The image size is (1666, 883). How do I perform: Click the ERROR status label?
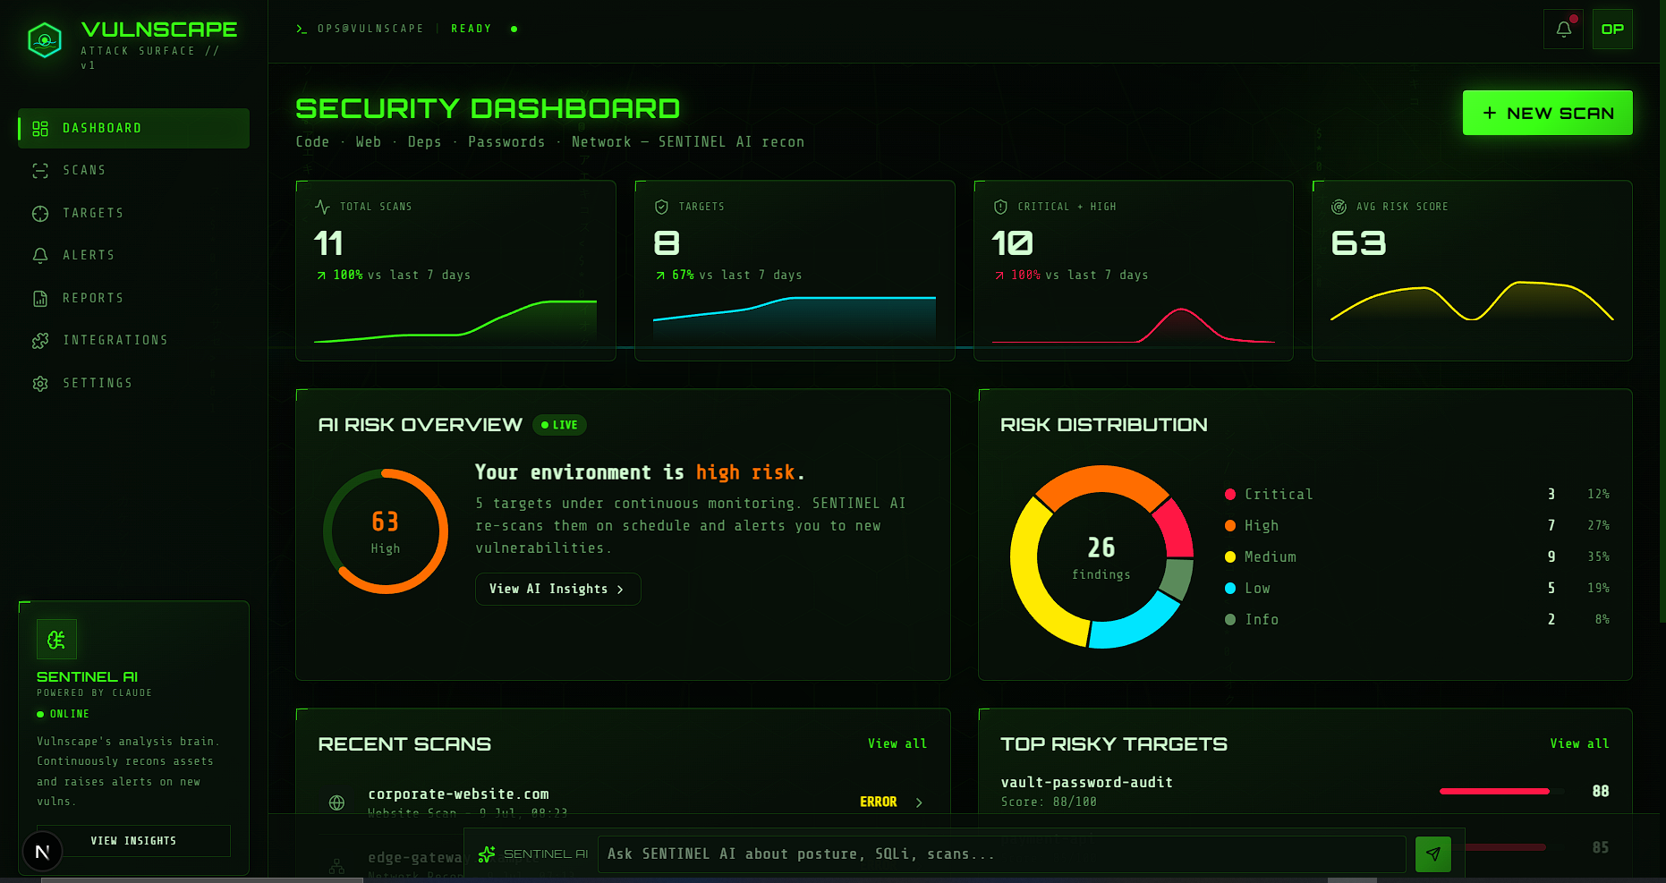878,802
